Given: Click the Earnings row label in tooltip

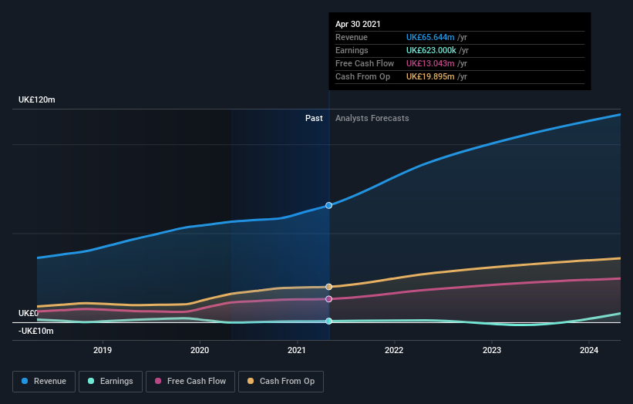Looking at the screenshot, I should (x=352, y=50).
